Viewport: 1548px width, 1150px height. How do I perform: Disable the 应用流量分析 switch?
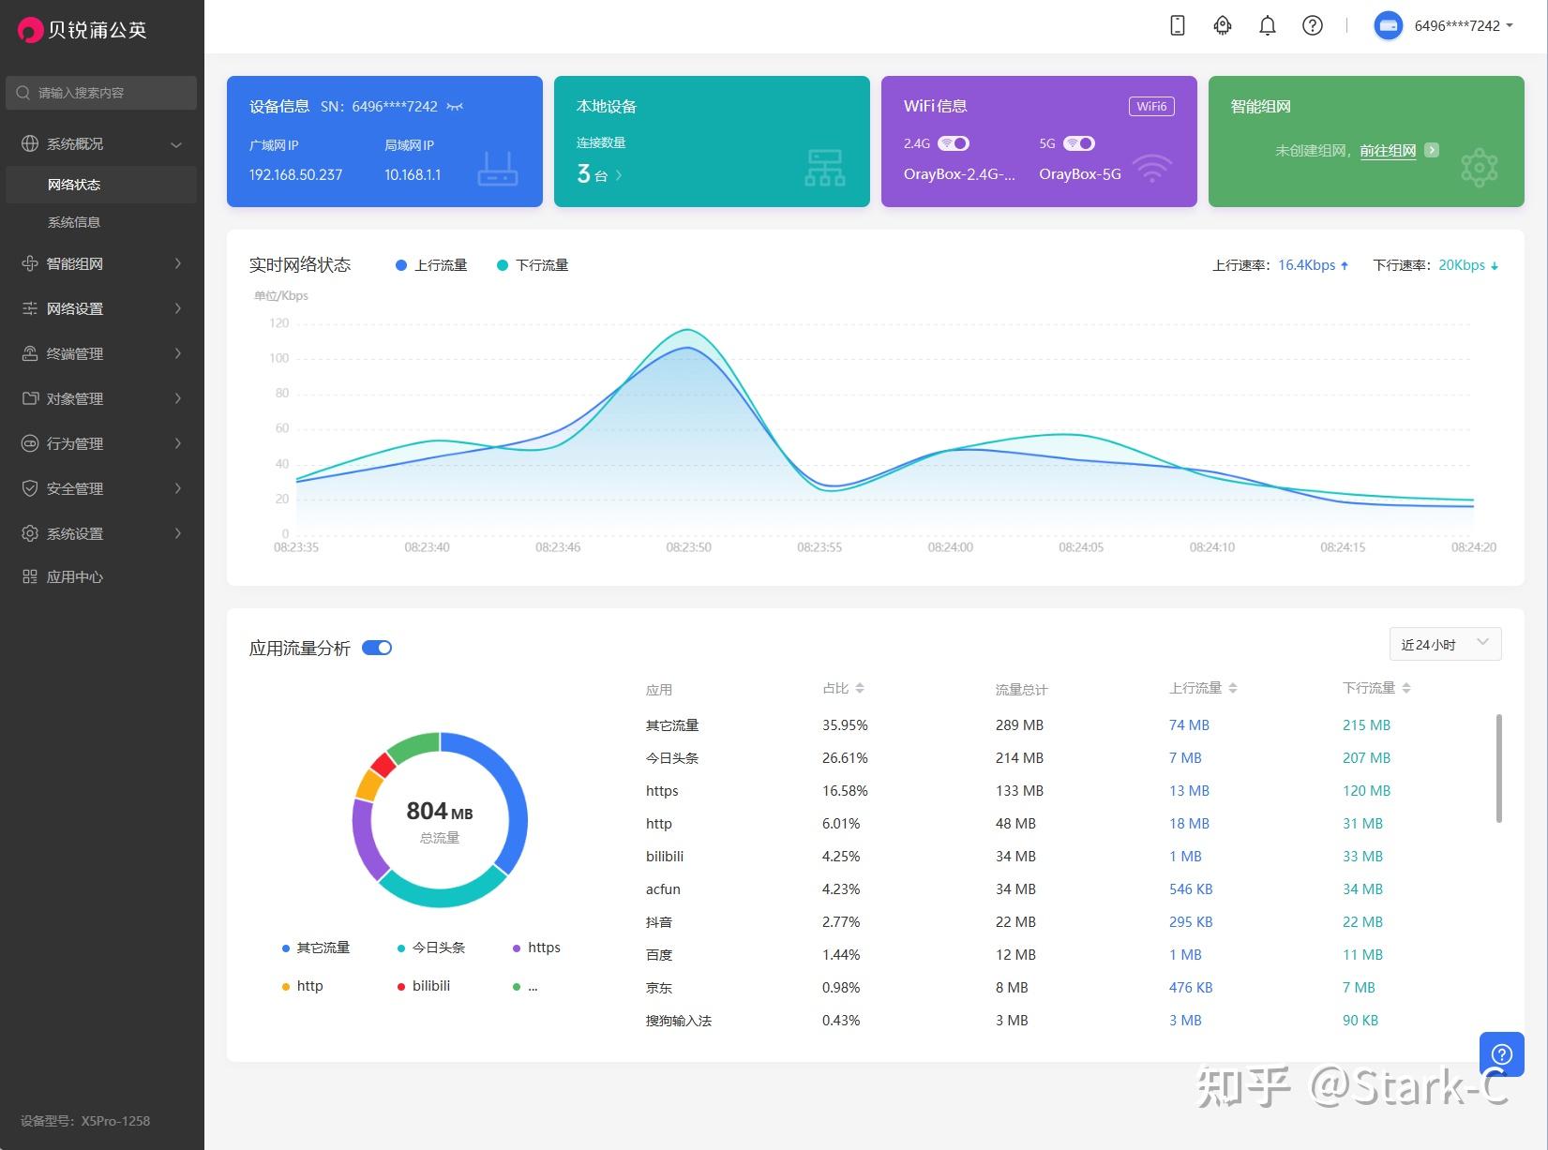pos(377,648)
